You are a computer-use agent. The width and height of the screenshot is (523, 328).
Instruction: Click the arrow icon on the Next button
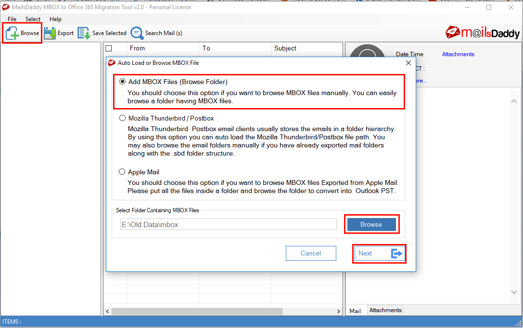tap(396, 254)
